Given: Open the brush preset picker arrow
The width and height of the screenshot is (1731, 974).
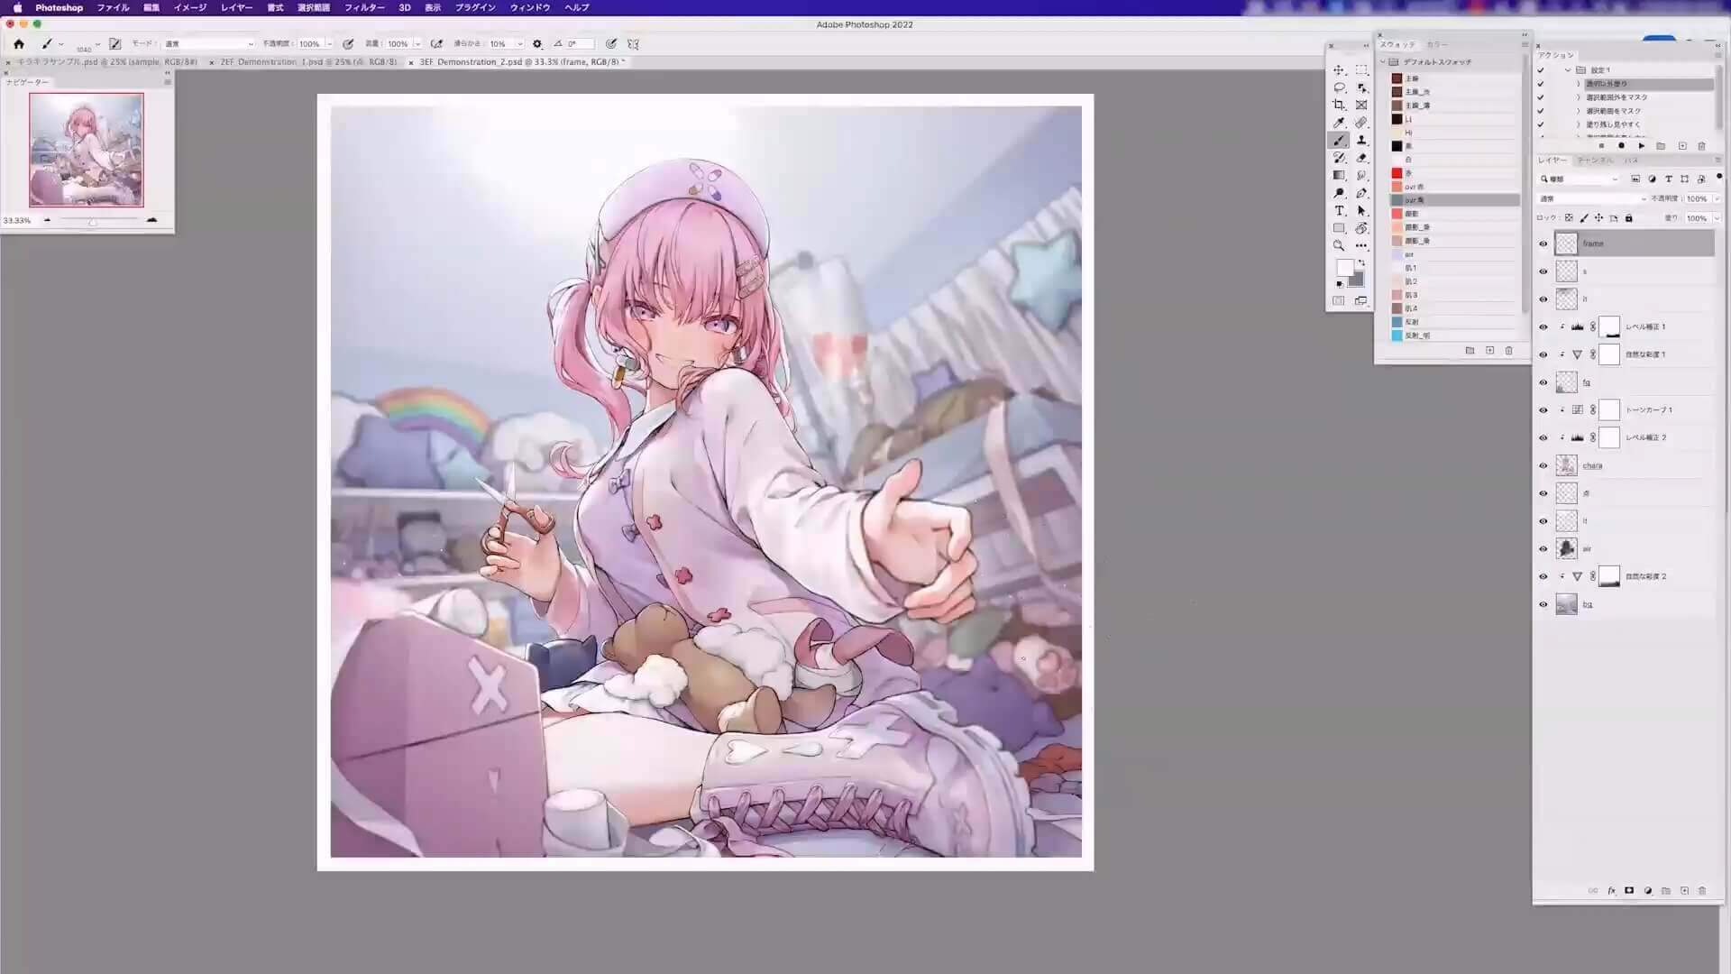Looking at the screenshot, I should point(97,43).
